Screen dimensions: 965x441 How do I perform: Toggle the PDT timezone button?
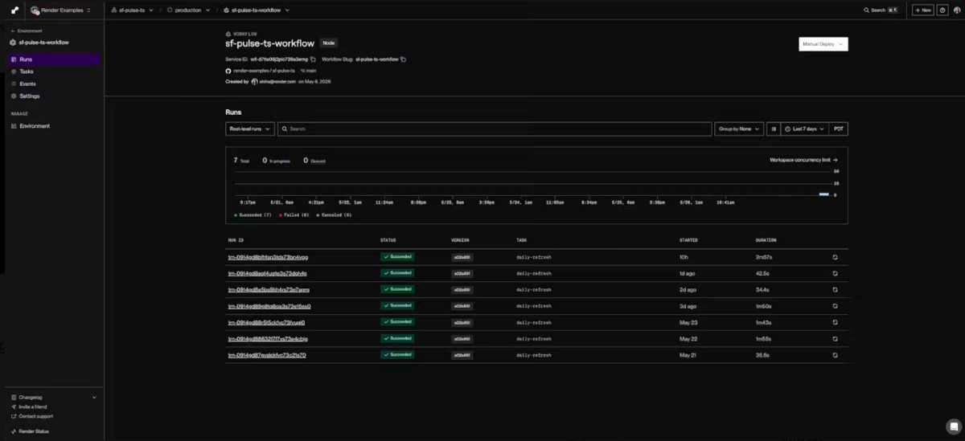coord(838,129)
